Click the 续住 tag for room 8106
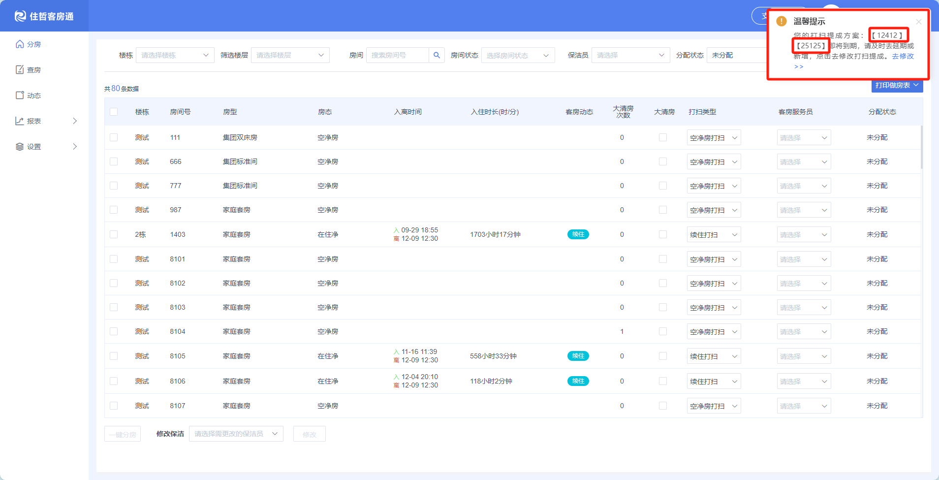Screen dimensions: 939x480 [578, 381]
